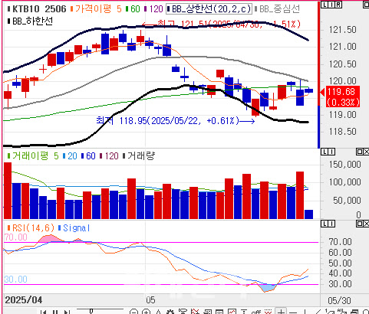Pause chart playback in the bottom toolbar
Screen dimensions: 369x314
55,312
